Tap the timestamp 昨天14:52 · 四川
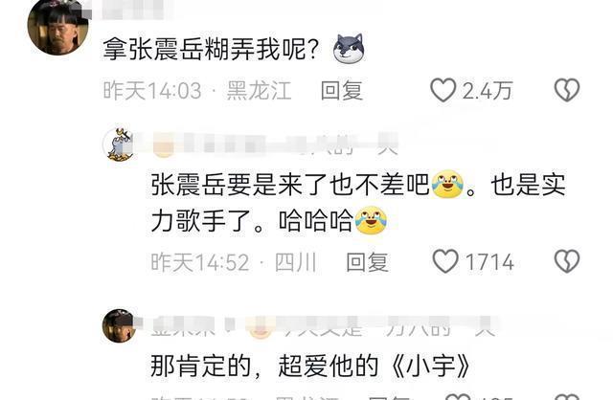Screen dimensions: 613x400 coord(234,261)
